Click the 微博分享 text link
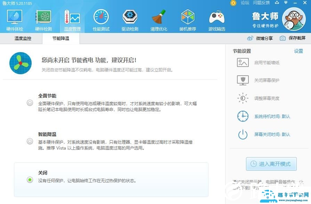Screen dimensions: 311x204 (x=264, y=38)
